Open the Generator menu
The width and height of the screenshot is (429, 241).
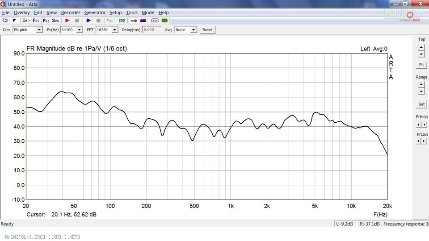coord(95,12)
